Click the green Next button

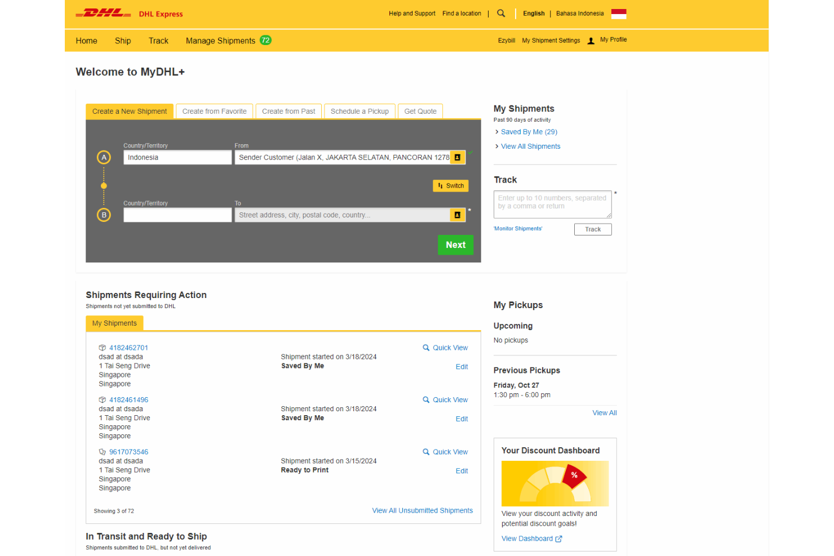(456, 245)
